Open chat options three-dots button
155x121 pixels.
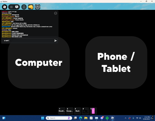(x=55, y=13)
